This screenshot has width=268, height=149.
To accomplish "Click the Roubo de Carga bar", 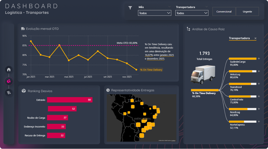I will coord(58,118).
